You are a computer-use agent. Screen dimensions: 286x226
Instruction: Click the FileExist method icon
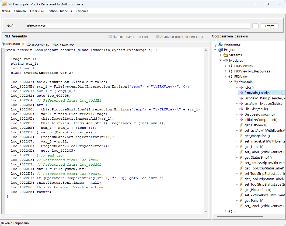pos(242,109)
